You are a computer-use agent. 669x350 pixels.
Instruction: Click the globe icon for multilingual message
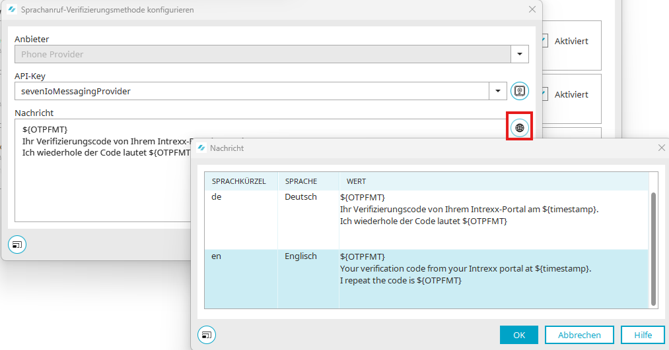[x=519, y=127]
